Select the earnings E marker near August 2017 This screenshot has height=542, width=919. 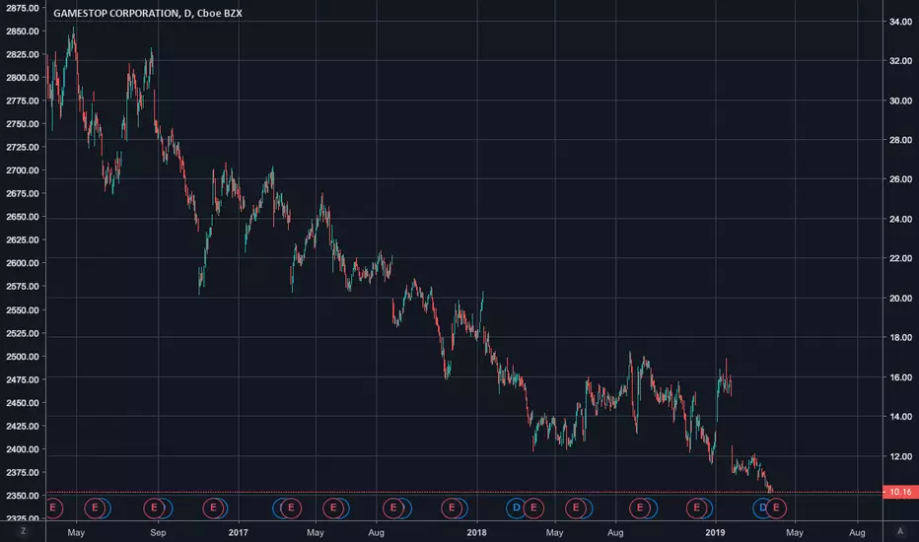click(x=393, y=508)
